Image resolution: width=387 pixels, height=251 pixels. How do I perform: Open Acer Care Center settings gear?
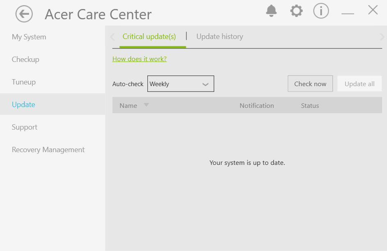coord(296,11)
